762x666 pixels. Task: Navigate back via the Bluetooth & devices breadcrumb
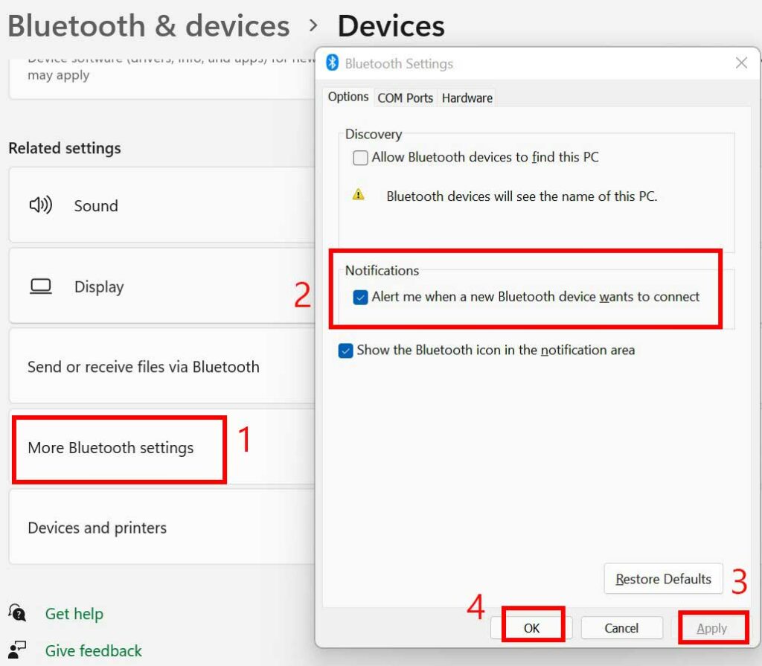tap(148, 25)
